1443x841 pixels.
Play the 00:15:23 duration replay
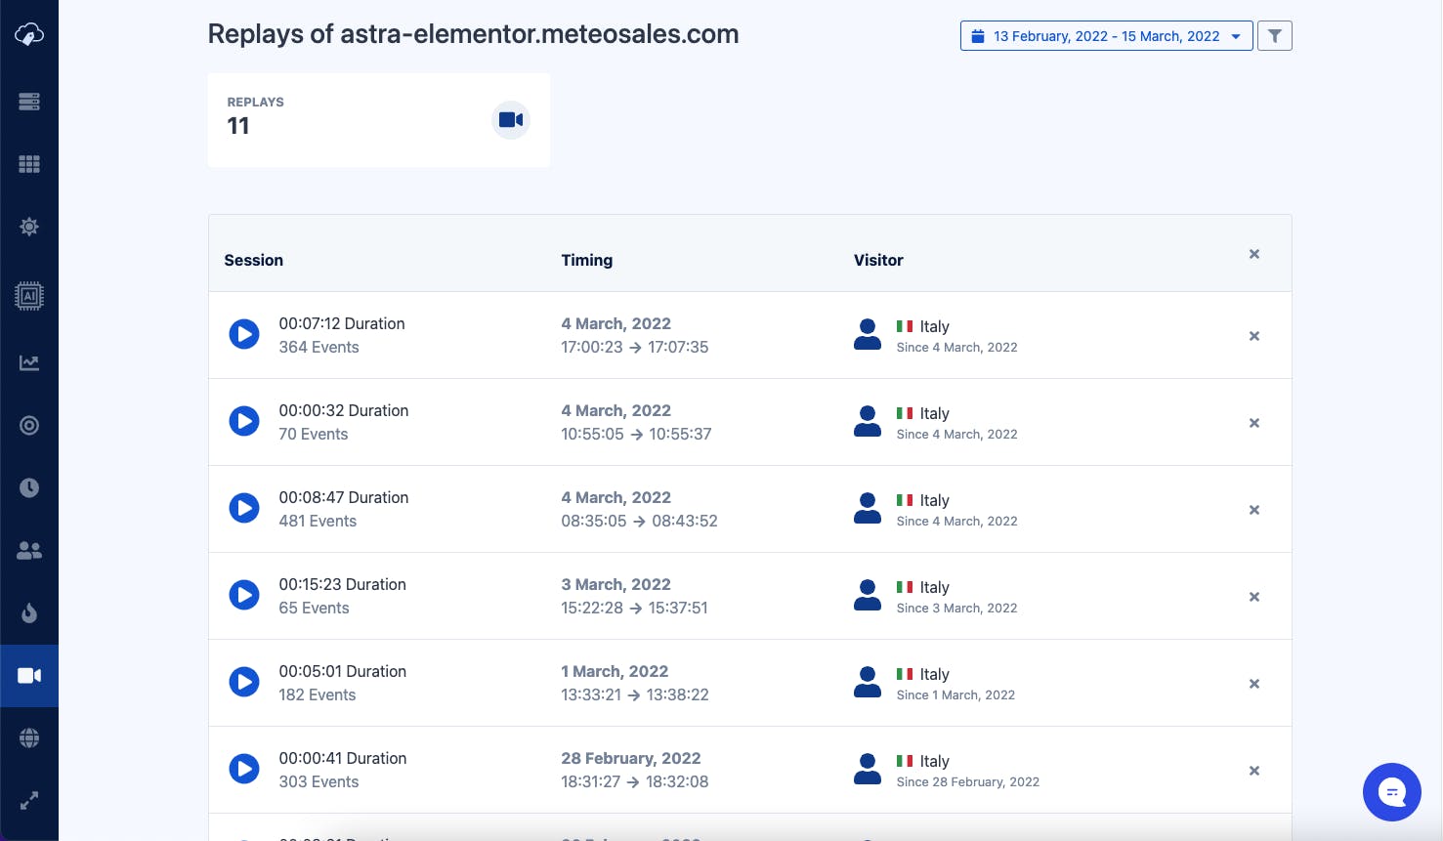(244, 595)
